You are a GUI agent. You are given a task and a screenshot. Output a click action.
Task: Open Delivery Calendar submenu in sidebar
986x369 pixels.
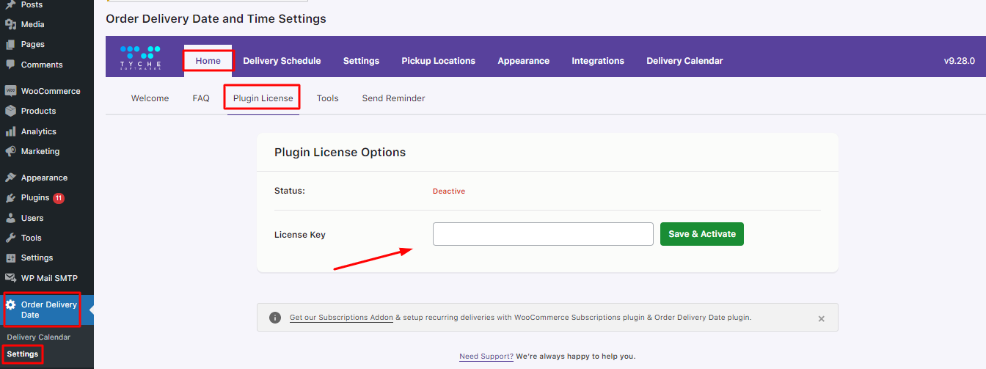[x=39, y=337]
